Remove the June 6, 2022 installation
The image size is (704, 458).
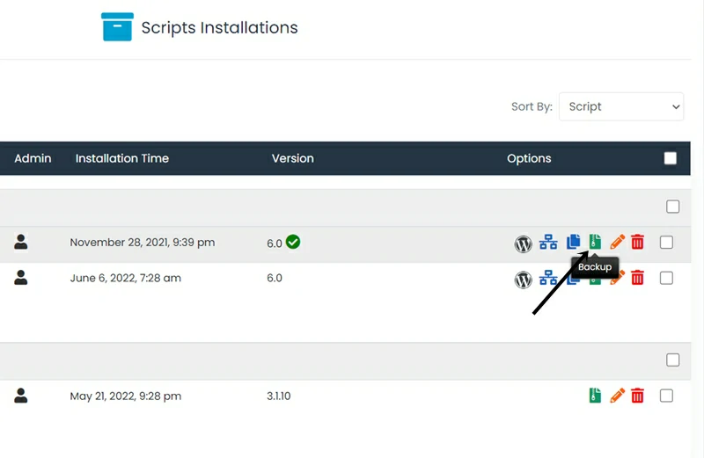tap(638, 278)
